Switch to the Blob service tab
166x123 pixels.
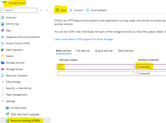(x=64, y=51)
